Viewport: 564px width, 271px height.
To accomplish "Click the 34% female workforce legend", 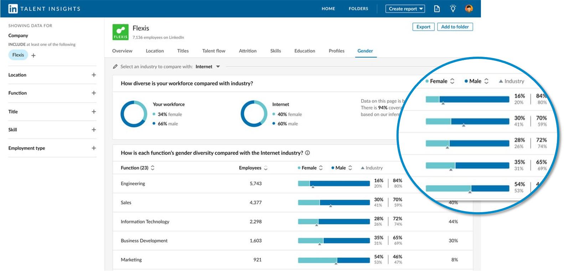I will (167, 114).
